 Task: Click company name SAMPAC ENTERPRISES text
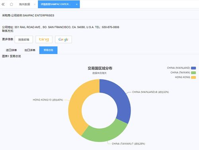[39, 16]
